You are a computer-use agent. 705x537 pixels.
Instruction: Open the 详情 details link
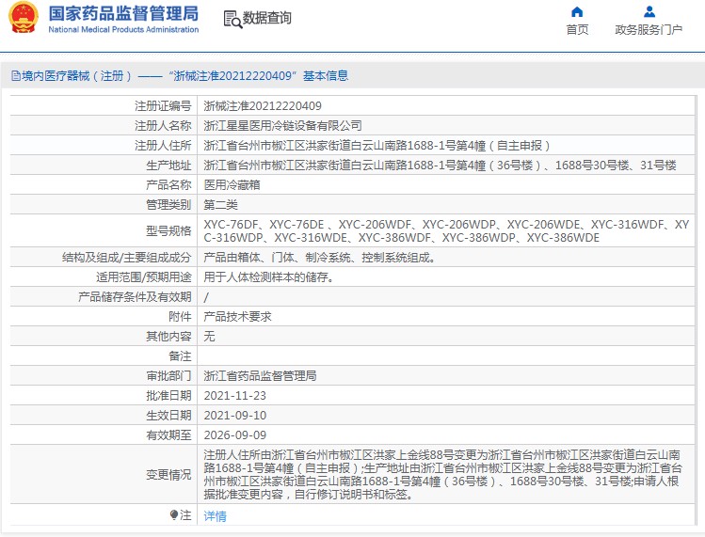(x=215, y=516)
